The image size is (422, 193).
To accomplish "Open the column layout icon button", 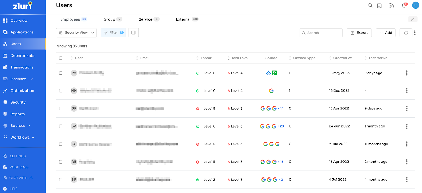I will 134,32.
